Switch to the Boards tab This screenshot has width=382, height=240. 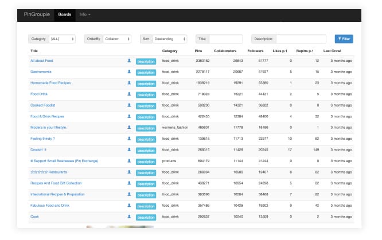65,14
